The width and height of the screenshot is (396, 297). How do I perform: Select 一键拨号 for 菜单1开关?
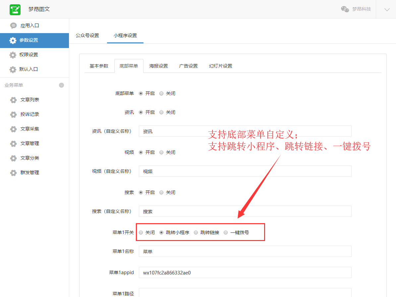pyautogui.click(x=226, y=232)
